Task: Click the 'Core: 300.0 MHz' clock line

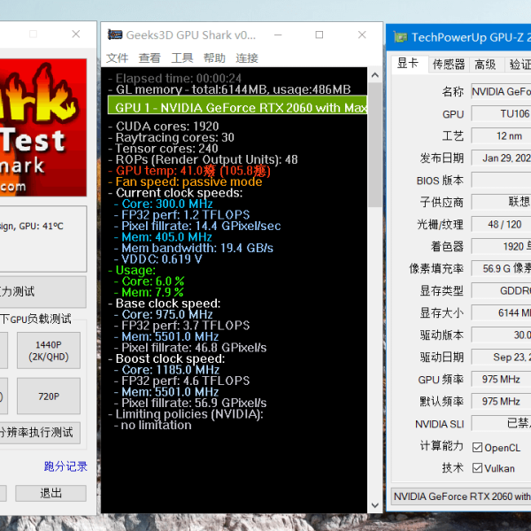Action: point(164,204)
